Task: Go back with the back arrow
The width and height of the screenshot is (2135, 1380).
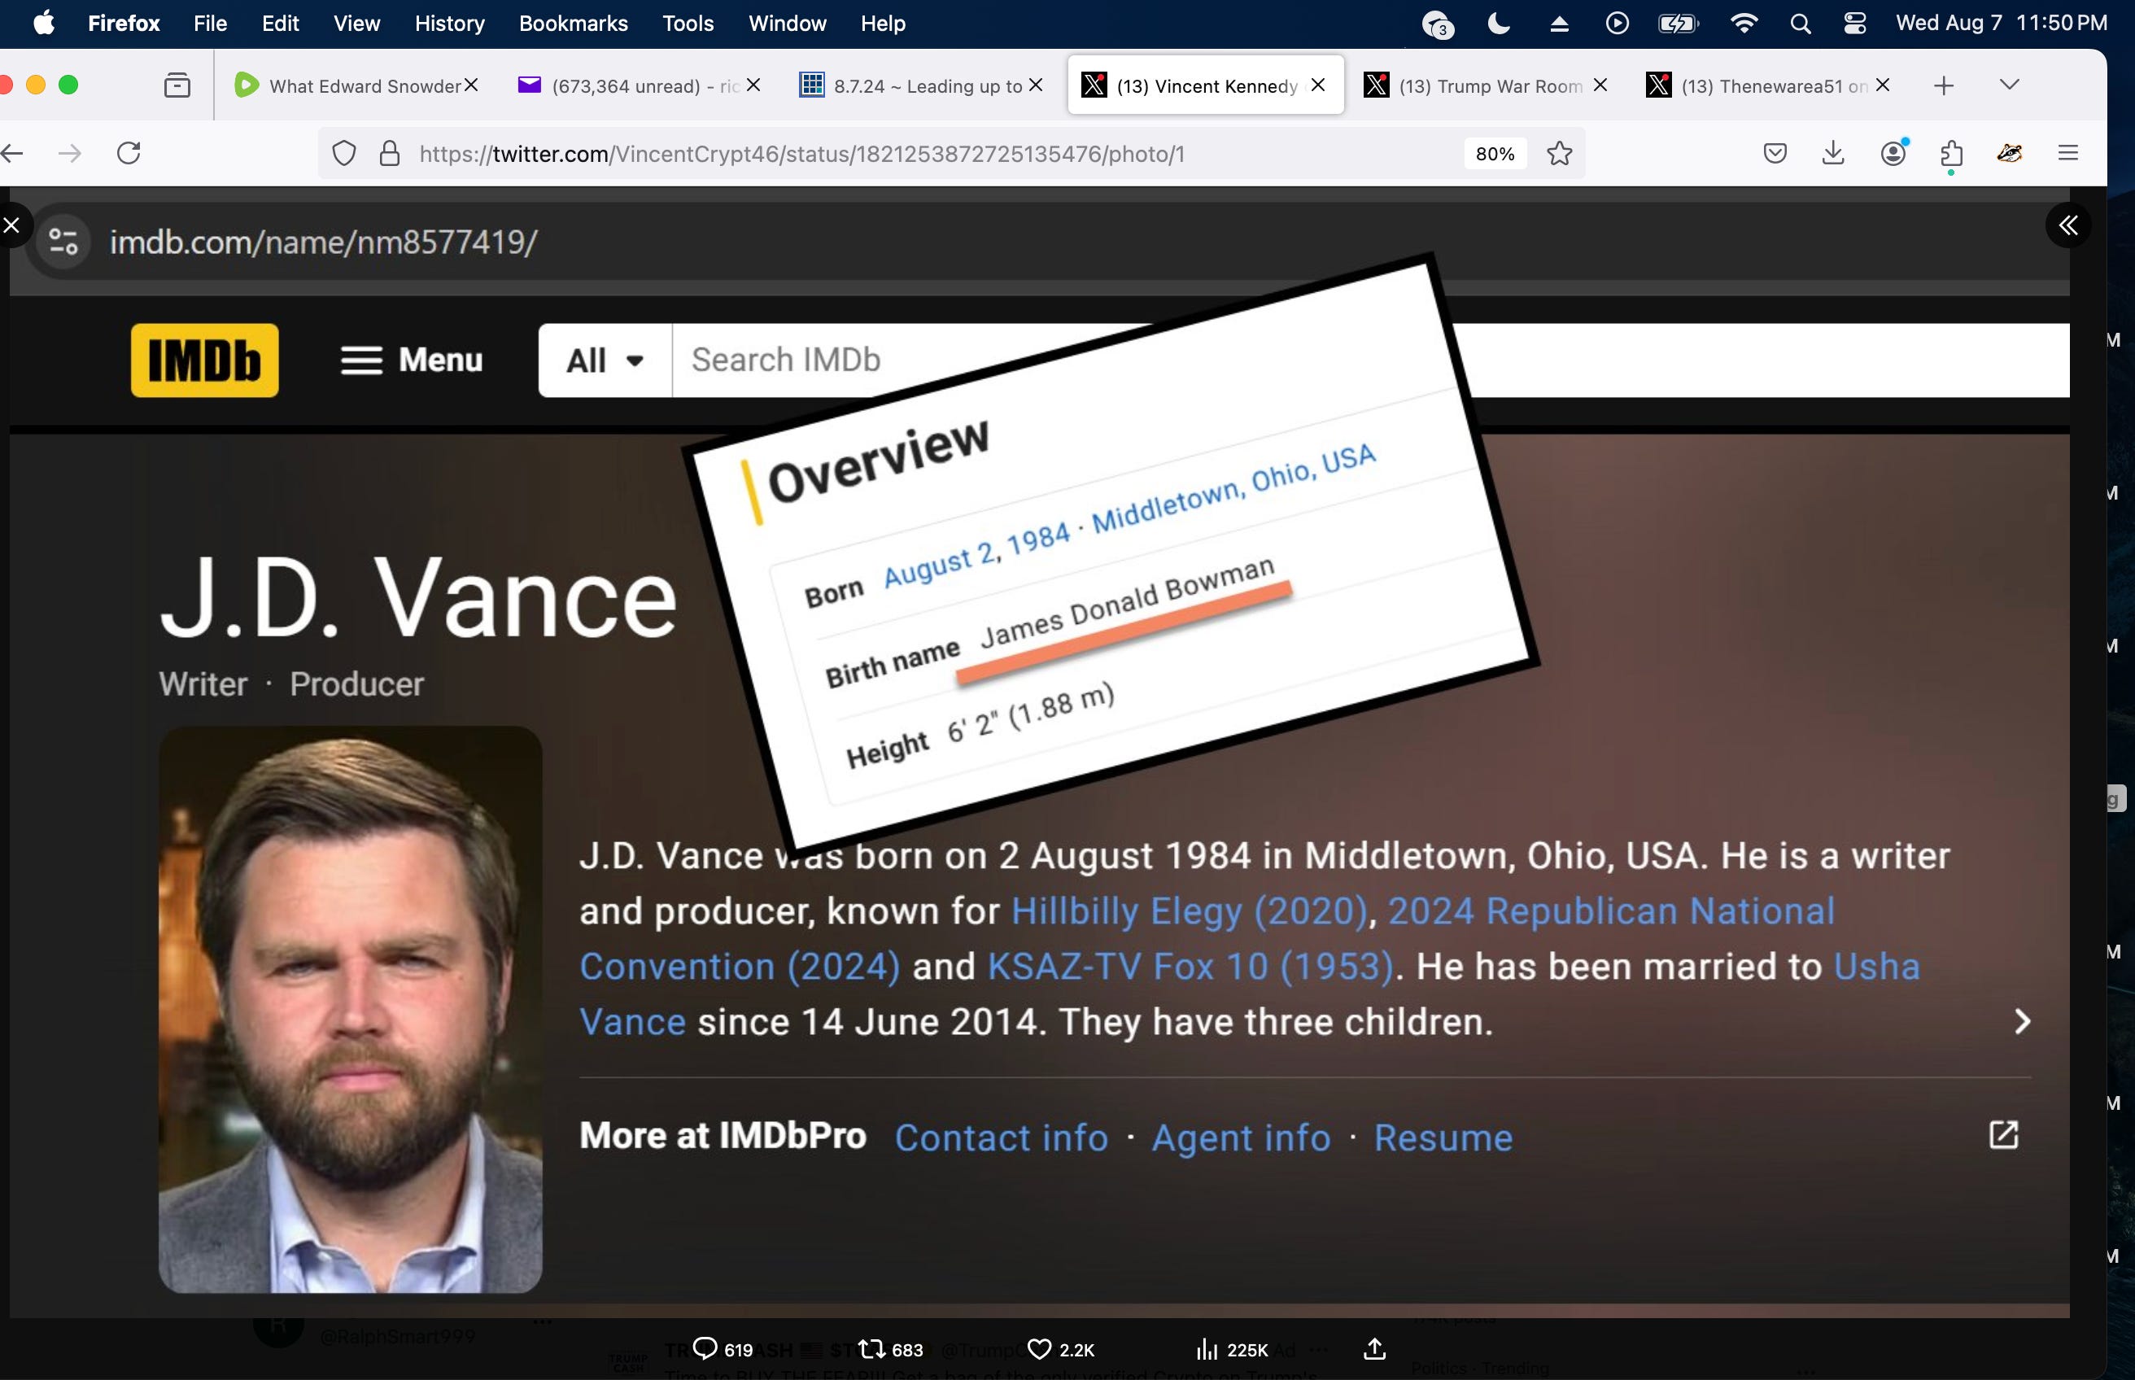Action: 11,153
